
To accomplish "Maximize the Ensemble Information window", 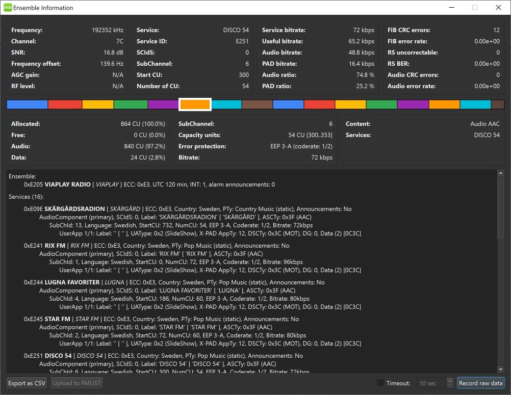I will pyautogui.click(x=475, y=8).
